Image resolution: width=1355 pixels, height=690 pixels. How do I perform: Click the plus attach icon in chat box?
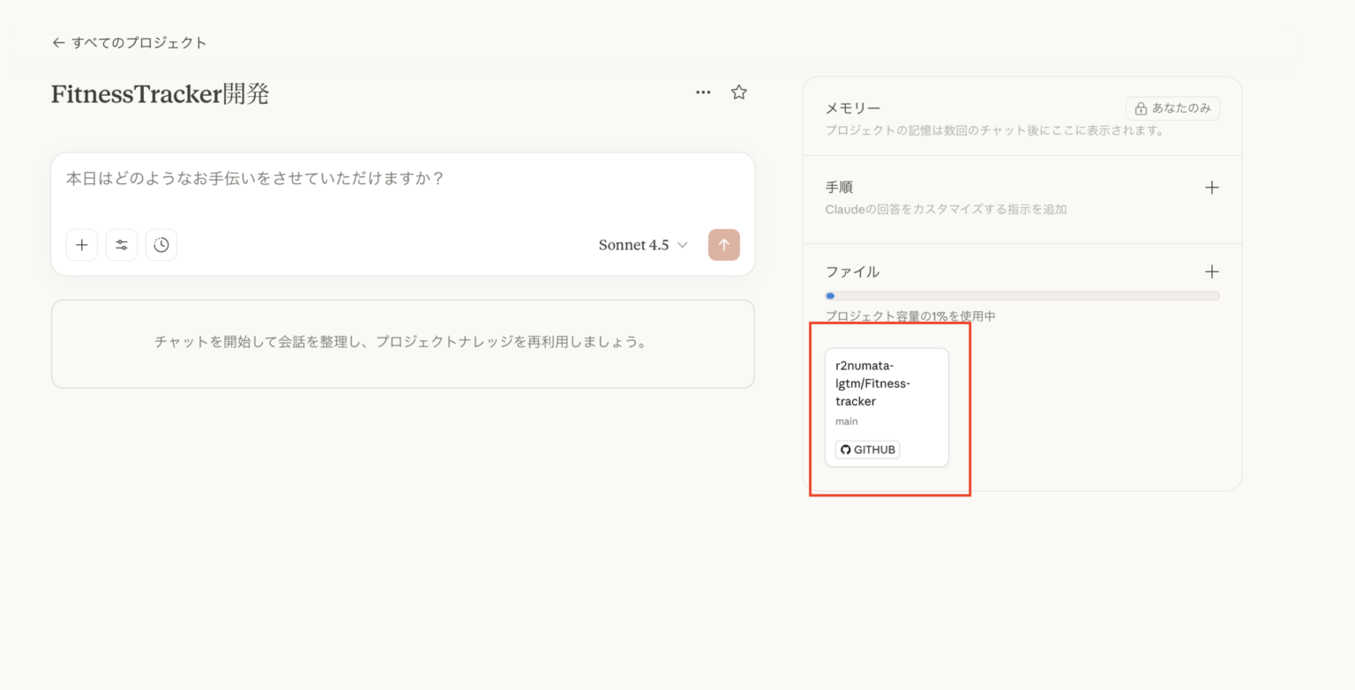[82, 245]
